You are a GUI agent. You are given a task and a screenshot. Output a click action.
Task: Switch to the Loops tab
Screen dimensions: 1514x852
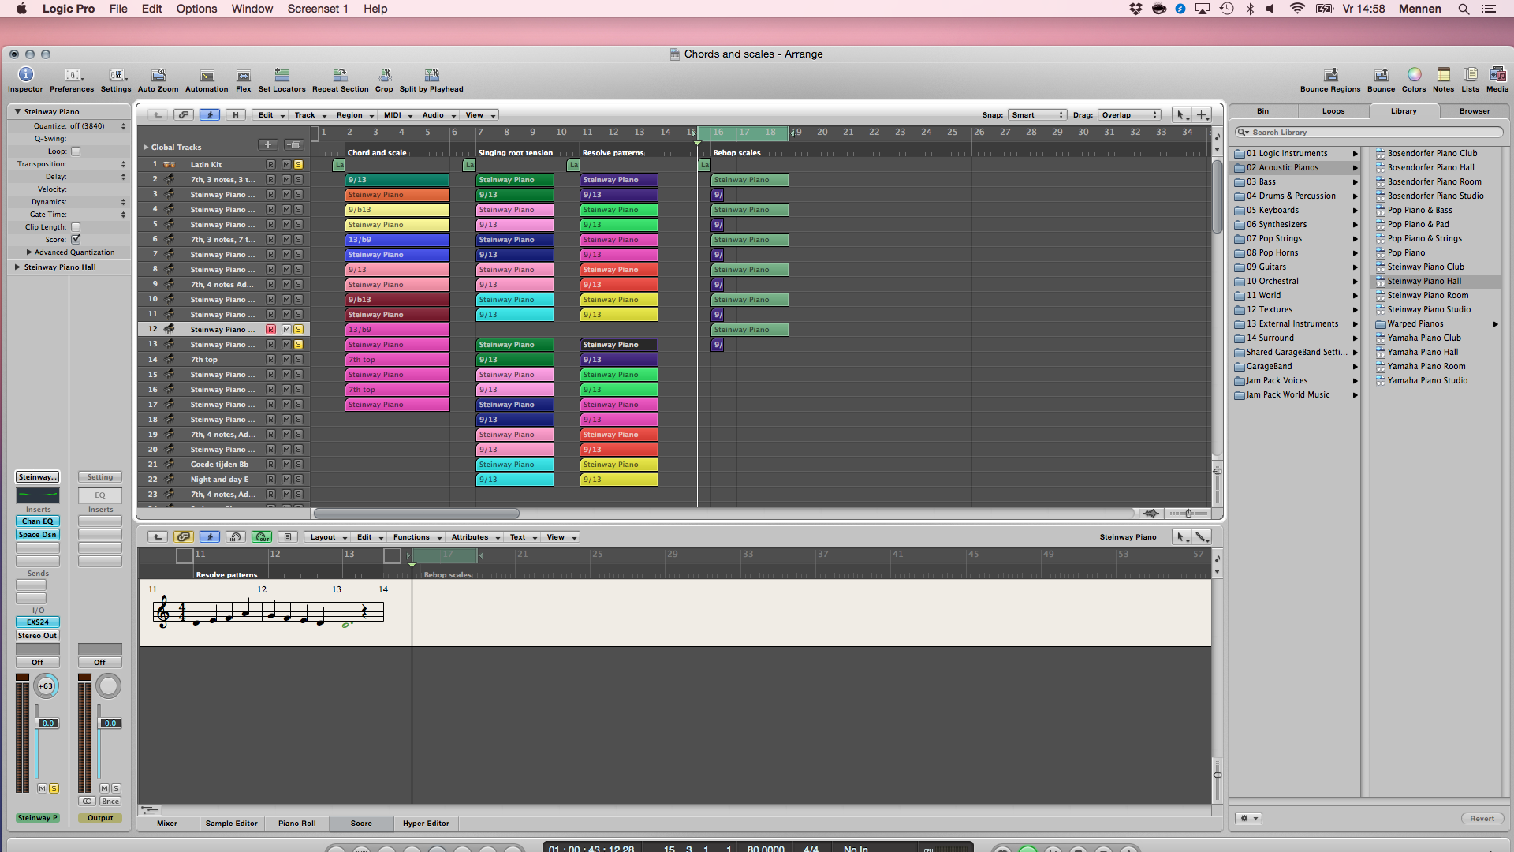pos(1333,111)
